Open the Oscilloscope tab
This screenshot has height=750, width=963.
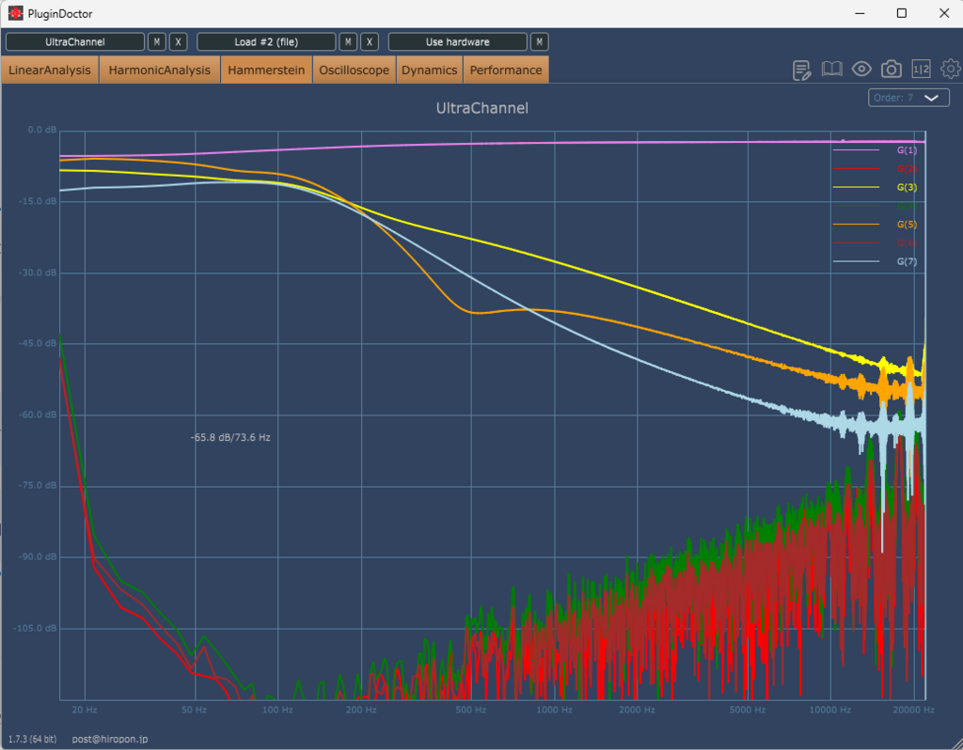[355, 70]
